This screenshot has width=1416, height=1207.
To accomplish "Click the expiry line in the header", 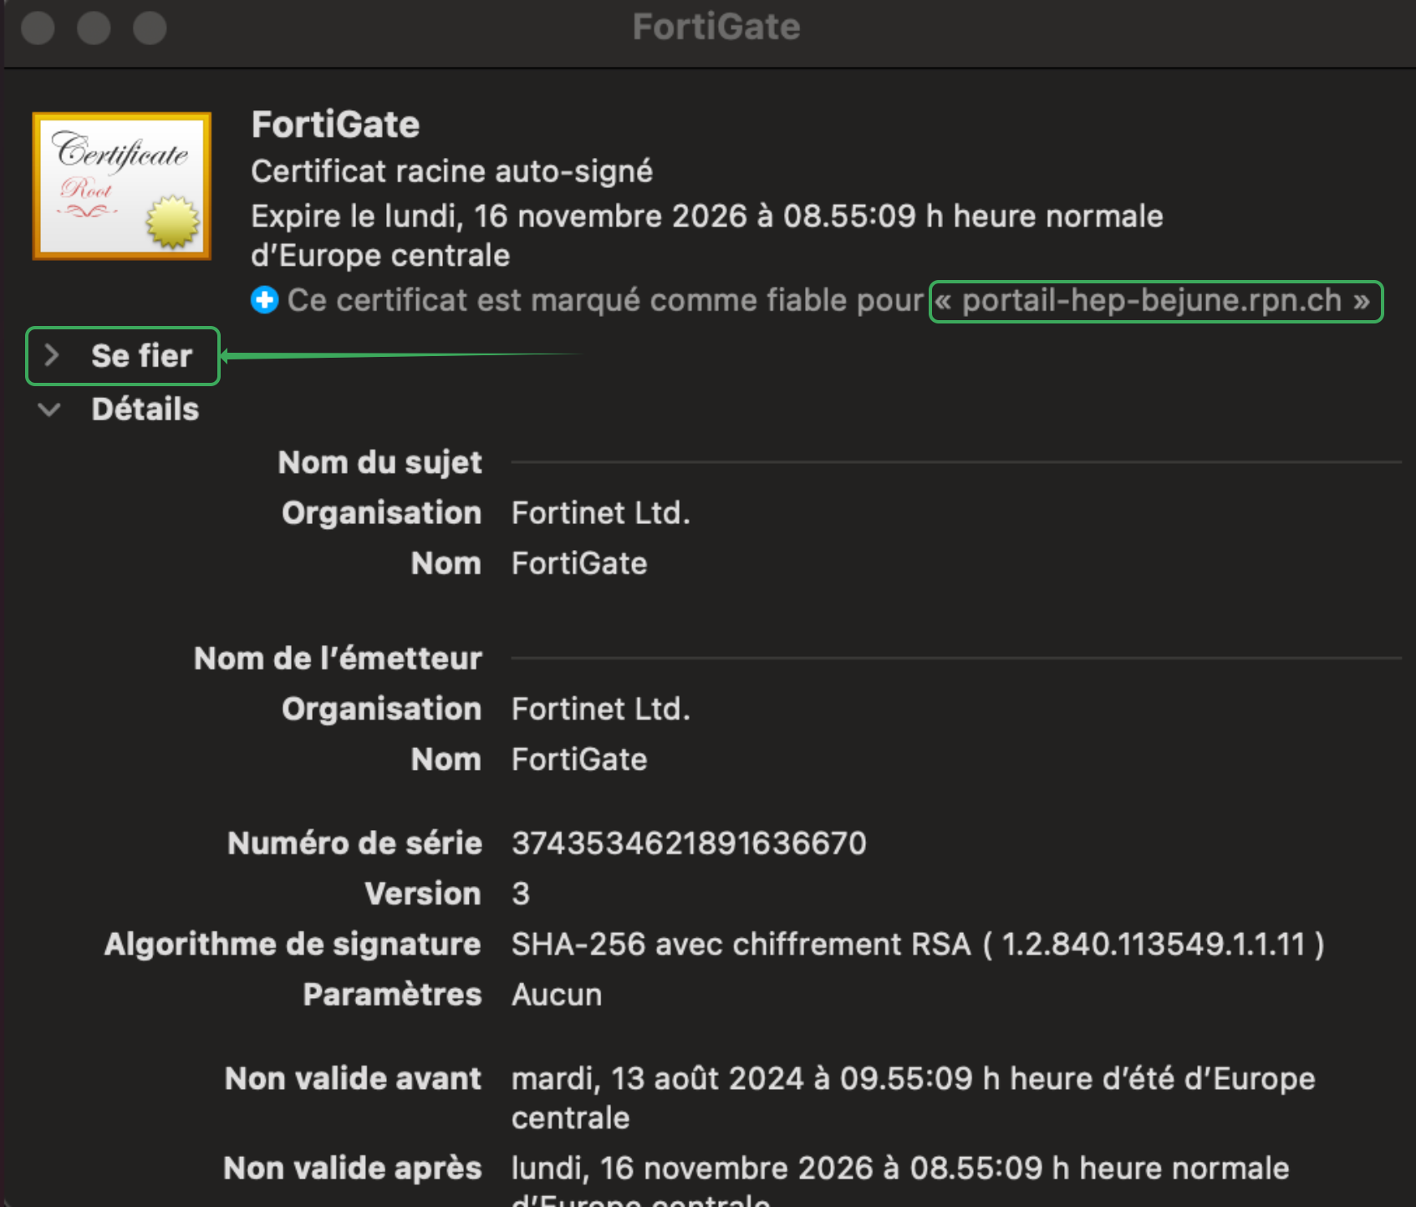I will (x=706, y=236).
